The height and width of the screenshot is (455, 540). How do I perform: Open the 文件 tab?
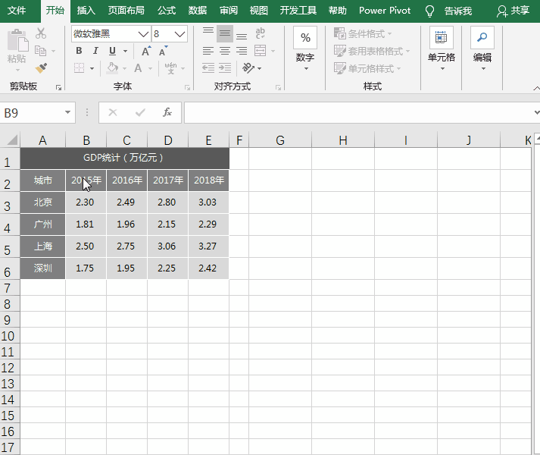[x=17, y=11]
